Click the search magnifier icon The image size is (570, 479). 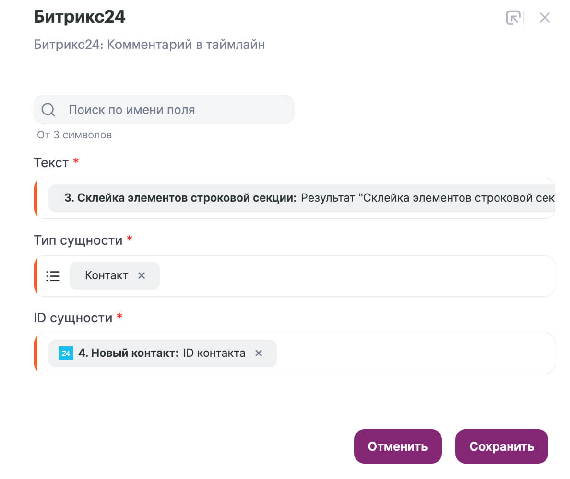pyautogui.click(x=48, y=110)
